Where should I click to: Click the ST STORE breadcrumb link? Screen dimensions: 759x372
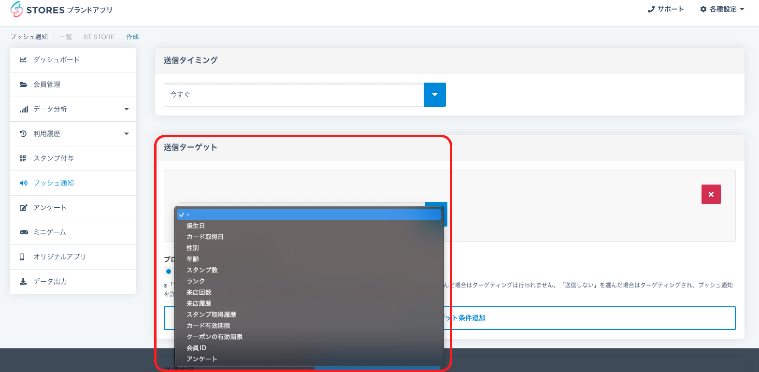(x=99, y=37)
